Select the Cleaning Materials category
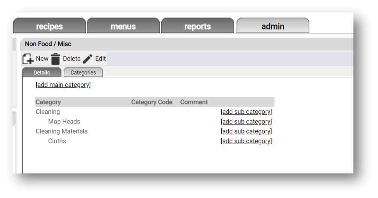This screenshot has height=198, width=378. tap(62, 131)
